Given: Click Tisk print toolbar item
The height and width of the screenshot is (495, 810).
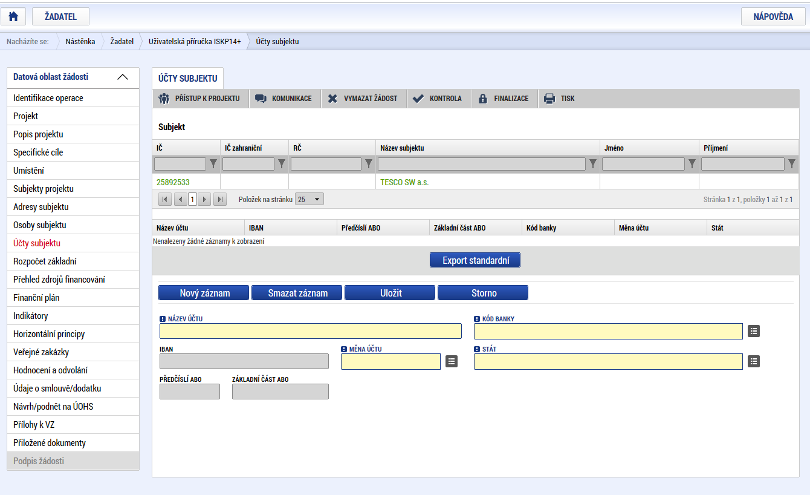Looking at the screenshot, I should (560, 99).
